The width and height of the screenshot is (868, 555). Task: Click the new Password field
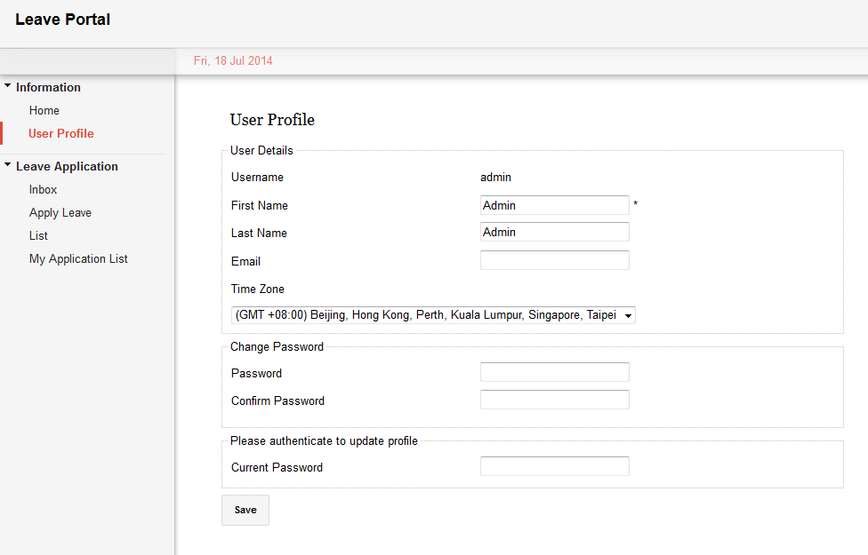[x=554, y=373]
